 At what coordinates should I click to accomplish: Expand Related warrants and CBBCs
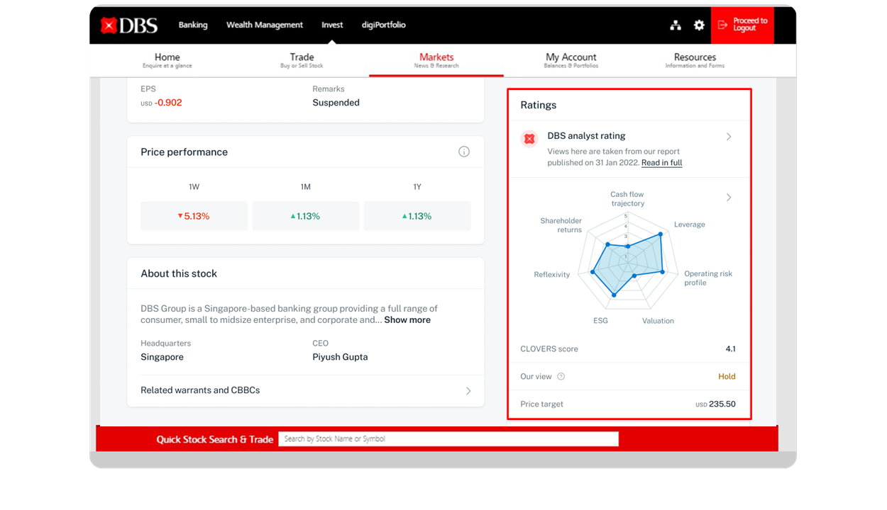tap(305, 390)
